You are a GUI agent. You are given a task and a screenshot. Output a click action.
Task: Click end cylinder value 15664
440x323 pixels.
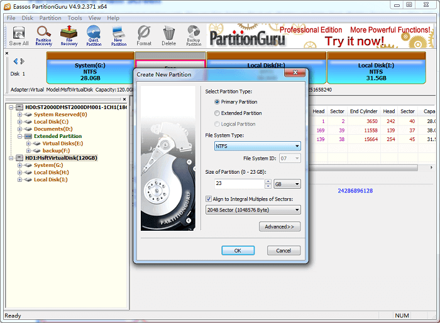[371, 139]
